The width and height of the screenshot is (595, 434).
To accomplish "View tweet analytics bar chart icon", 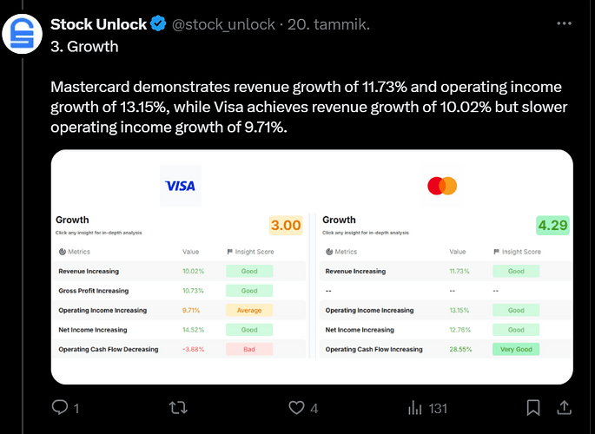I will (414, 408).
